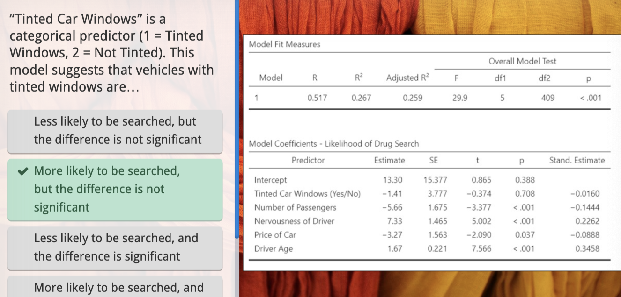The height and width of the screenshot is (297, 621).
Task: Click the 'Model Coefficients - Likelihood of Drug Search' title
Action: pos(334,144)
